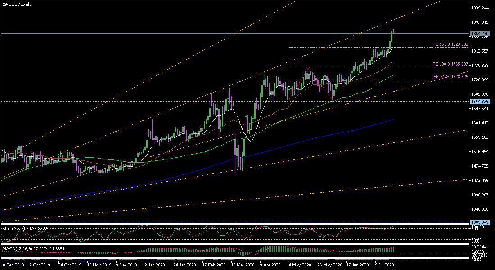Click the 9 Jul 2020 date marker

click(x=384, y=265)
